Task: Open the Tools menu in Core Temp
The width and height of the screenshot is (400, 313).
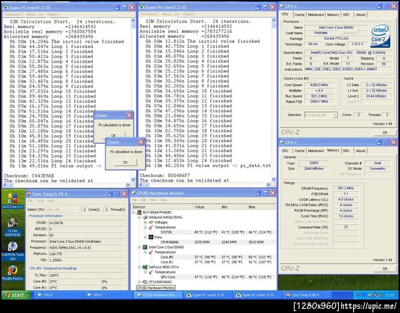Action: pyautogui.click(x=40, y=201)
